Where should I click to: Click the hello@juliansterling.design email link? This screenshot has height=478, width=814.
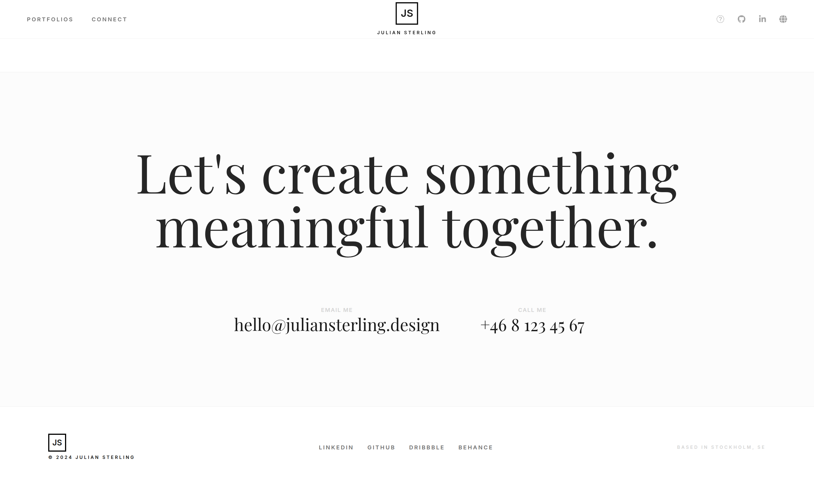coord(337,325)
